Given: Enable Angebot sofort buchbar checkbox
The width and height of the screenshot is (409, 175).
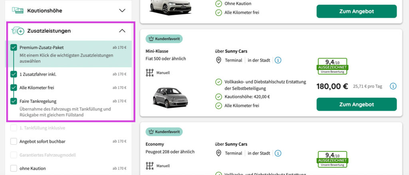Looking at the screenshot, I should point(14,142).
